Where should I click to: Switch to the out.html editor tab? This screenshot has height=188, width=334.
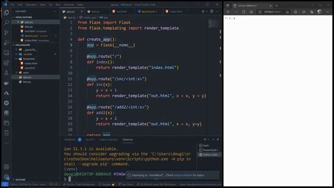[122, 11]
